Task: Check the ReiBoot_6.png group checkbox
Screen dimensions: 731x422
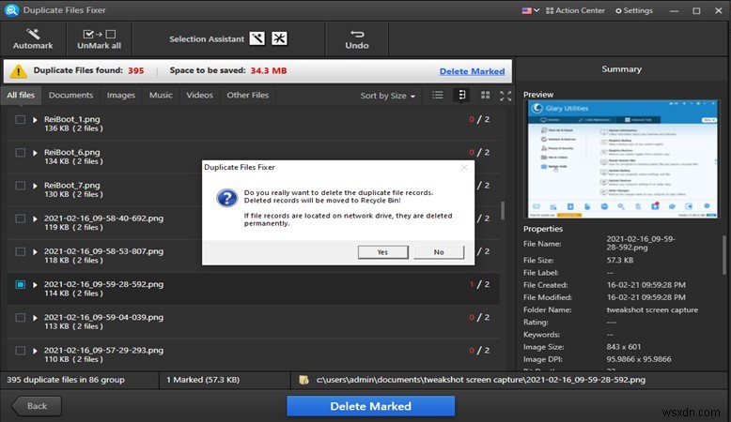Action: click(20, 153)
